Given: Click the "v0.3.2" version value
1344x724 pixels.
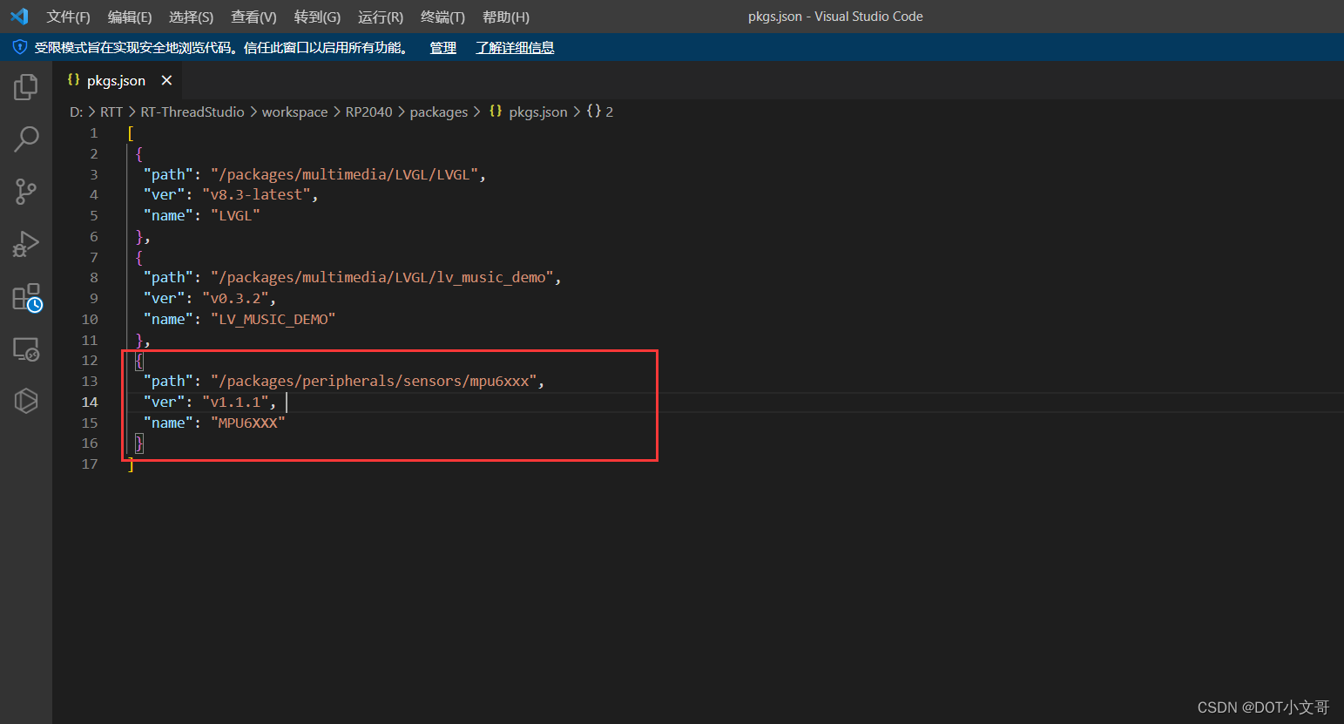Looking at the screenshot, I should click(235, 299).
